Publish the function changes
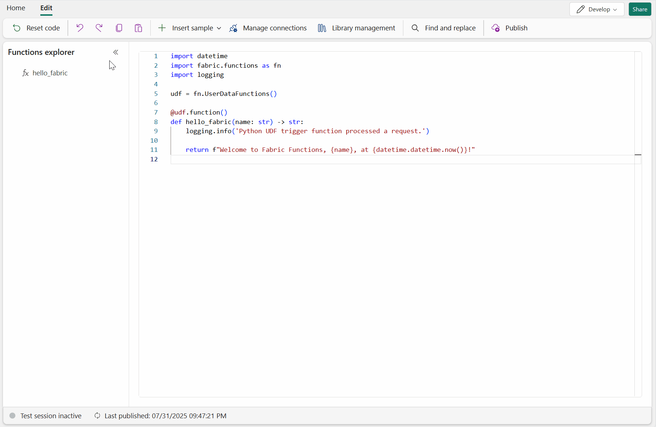The height and width of the screenshot is (427, 656). click(x=509, y=28)
